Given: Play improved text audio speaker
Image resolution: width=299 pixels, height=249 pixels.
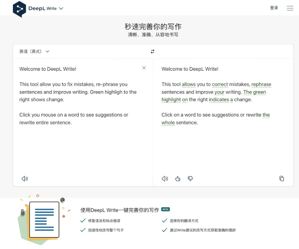Looking at the screenshot, I should 165,178.
